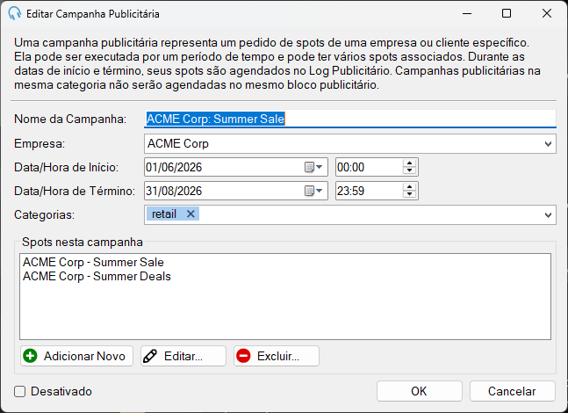Click the Editar Campanha Publicitária window title
This screenshot has height=413, width=568.
[93, 14]
